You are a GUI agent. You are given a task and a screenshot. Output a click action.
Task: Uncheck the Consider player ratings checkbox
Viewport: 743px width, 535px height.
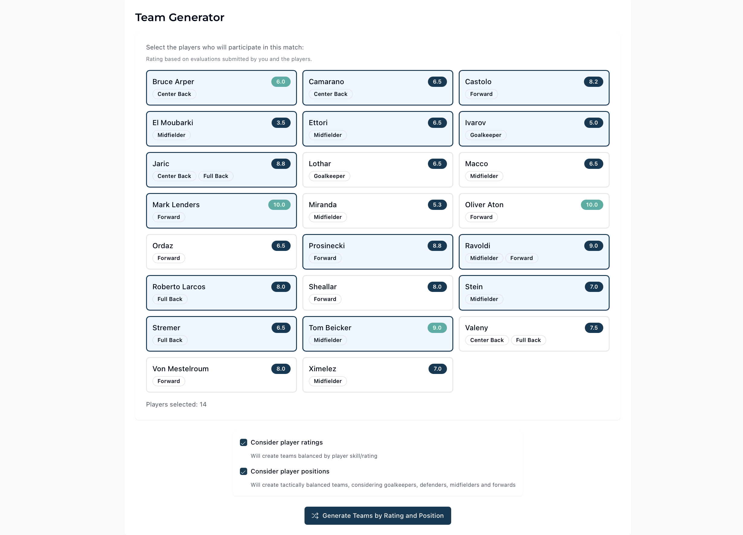[x=244, y=443]
